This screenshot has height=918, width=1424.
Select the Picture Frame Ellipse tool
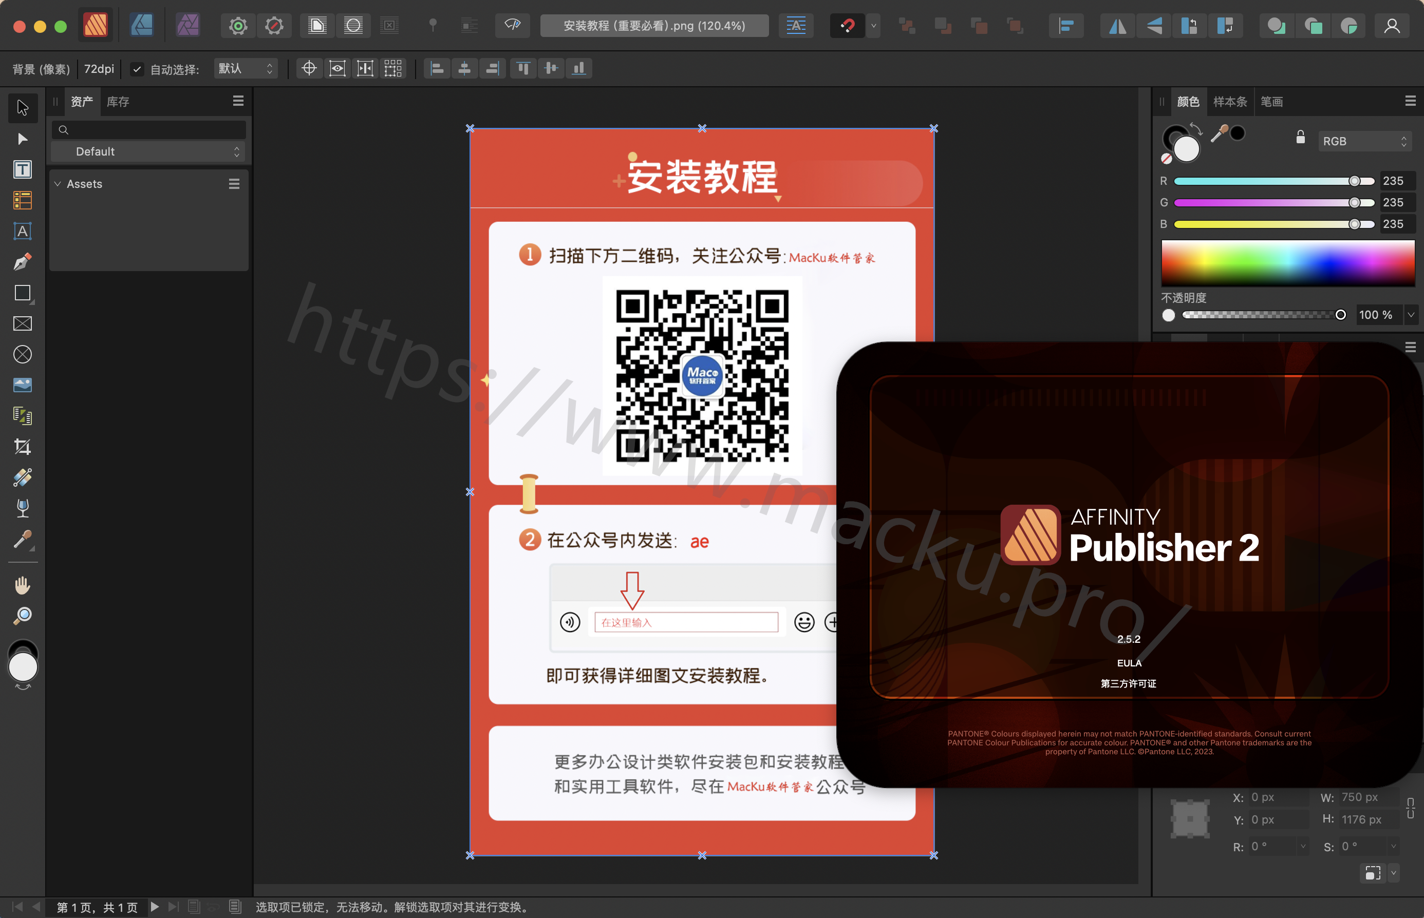point(23,354)
